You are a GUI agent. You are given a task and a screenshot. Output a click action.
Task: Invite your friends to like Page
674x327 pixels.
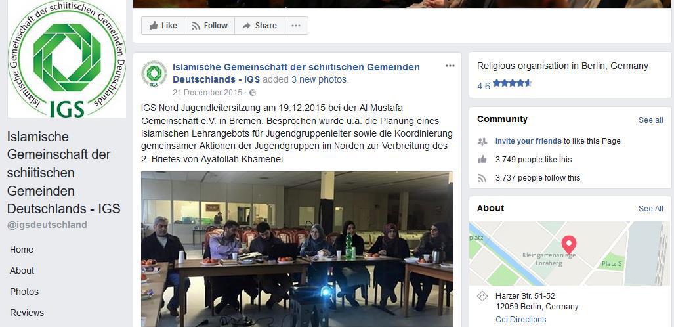click(528, 141)
